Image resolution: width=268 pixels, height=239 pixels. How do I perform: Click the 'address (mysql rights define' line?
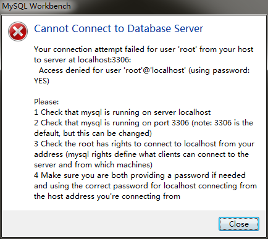click(141, 154)
